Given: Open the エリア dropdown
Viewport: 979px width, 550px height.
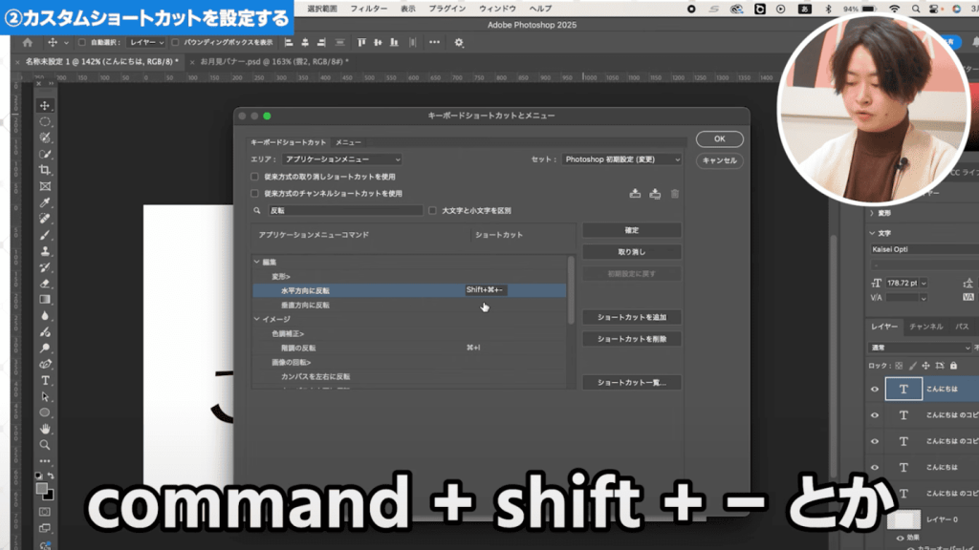Looking at the screenshot, I should click(x=343, y=159).
